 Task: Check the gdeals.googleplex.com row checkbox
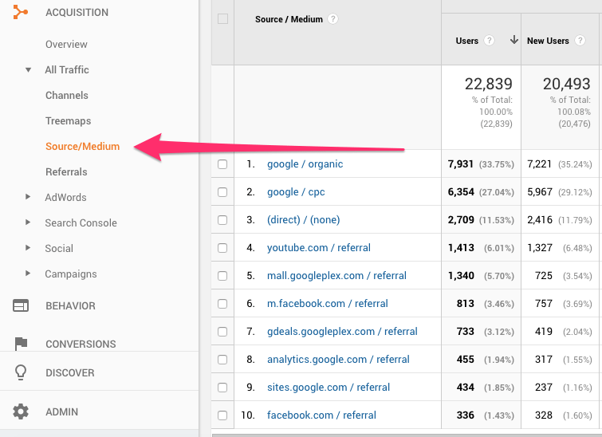[222, 332]
